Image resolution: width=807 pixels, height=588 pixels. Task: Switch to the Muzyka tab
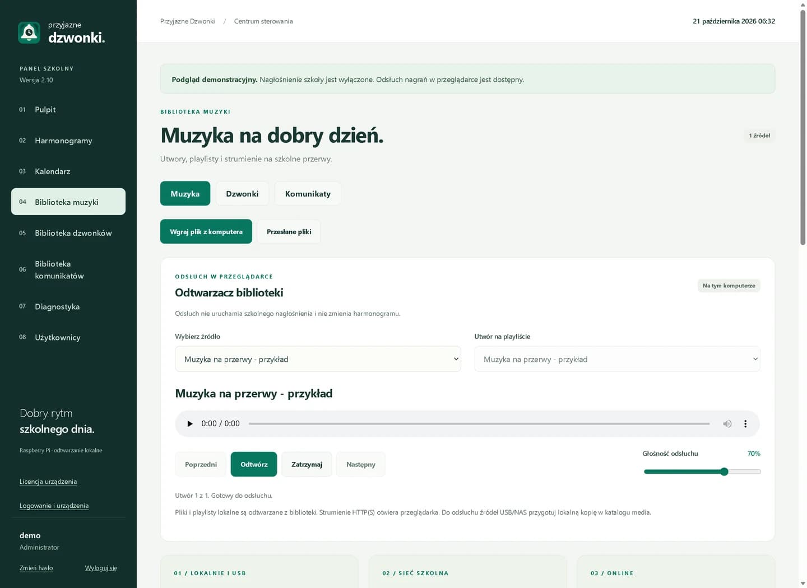[x=185, y=194]
